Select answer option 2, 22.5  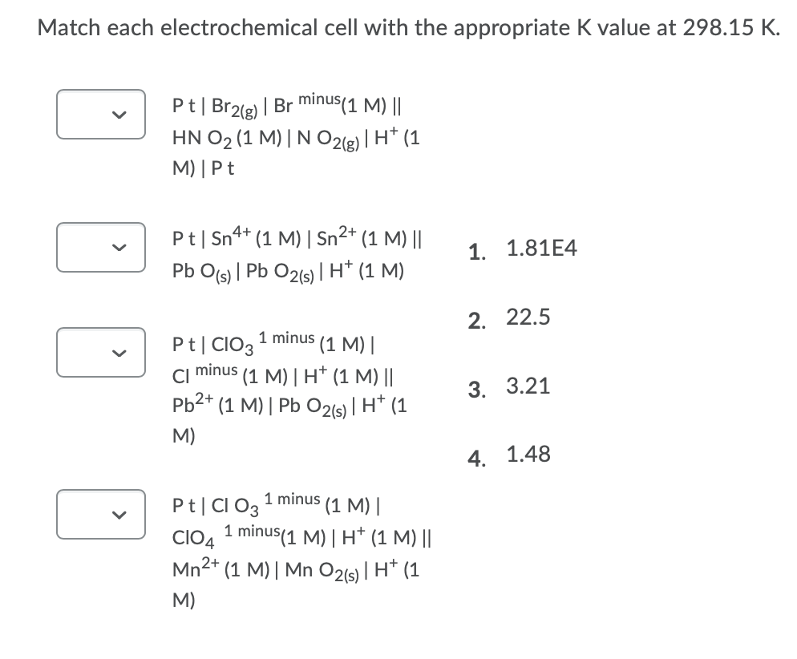(510, 319)
